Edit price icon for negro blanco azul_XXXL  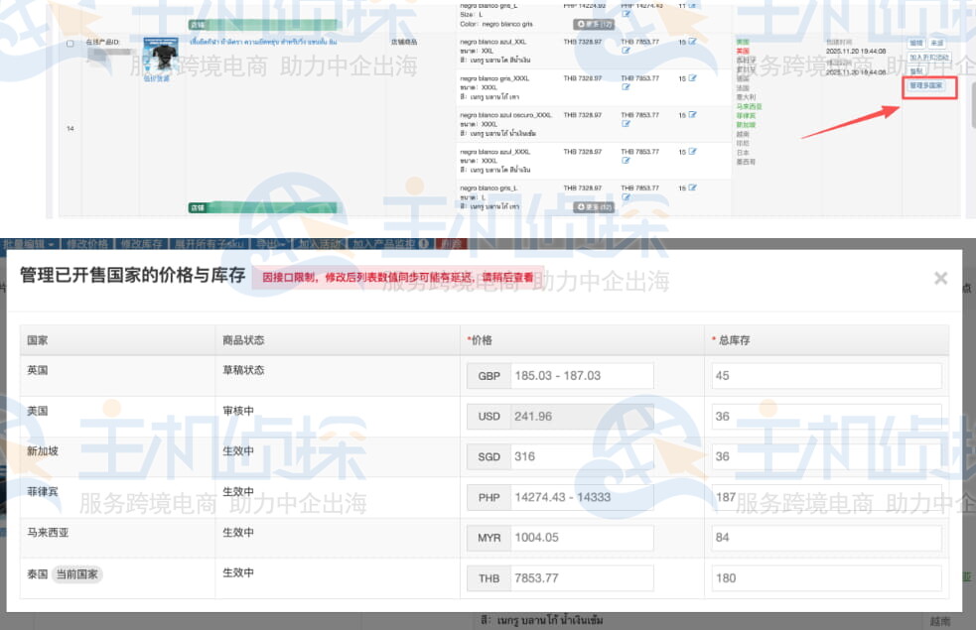(626, 160)
